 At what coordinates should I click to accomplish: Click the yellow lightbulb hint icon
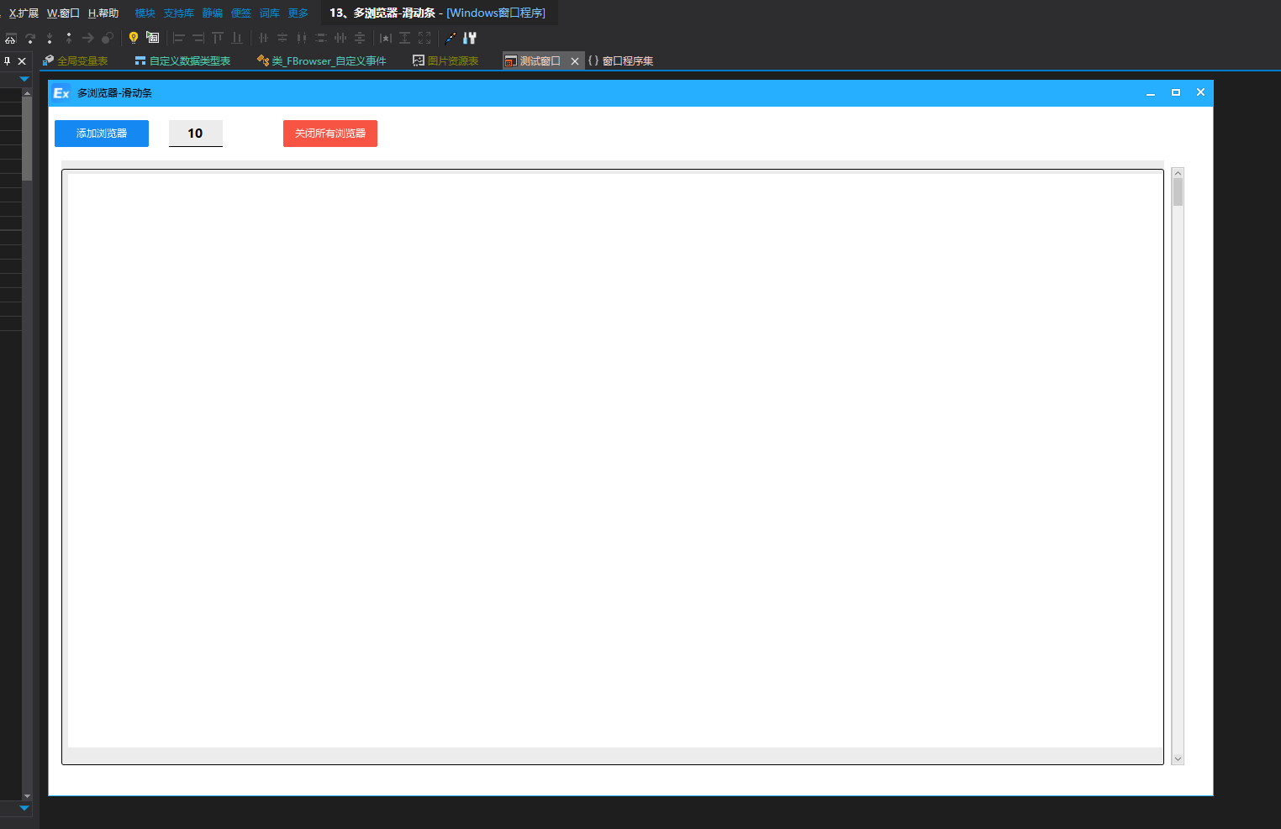click(x=134, y=38)
